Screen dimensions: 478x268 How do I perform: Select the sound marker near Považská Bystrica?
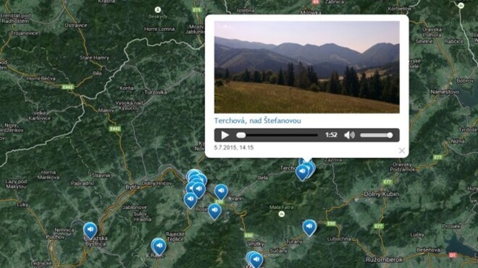pos(91,230)
